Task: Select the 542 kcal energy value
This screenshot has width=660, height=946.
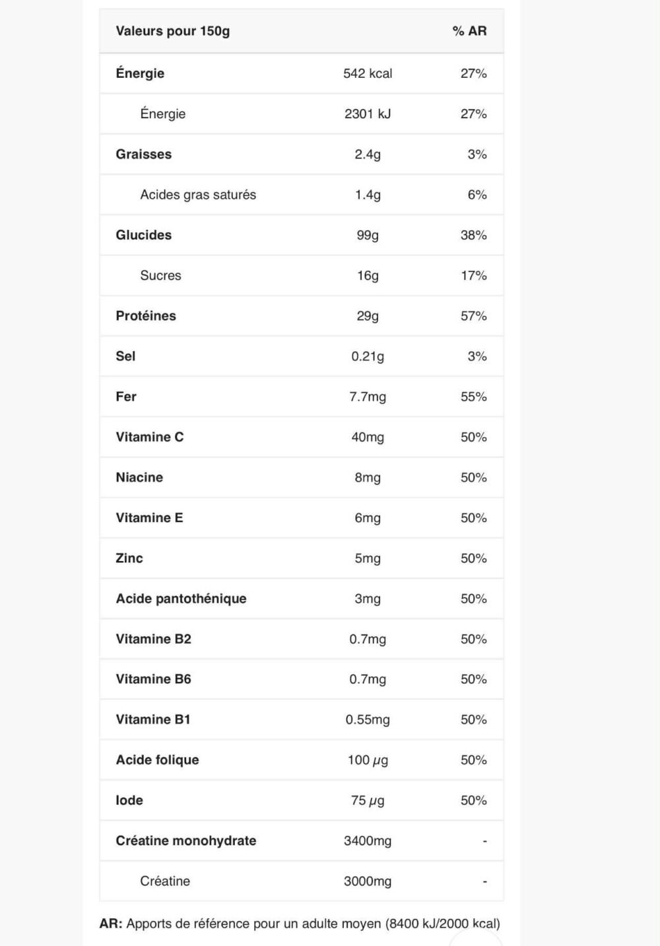Action: 368,73
